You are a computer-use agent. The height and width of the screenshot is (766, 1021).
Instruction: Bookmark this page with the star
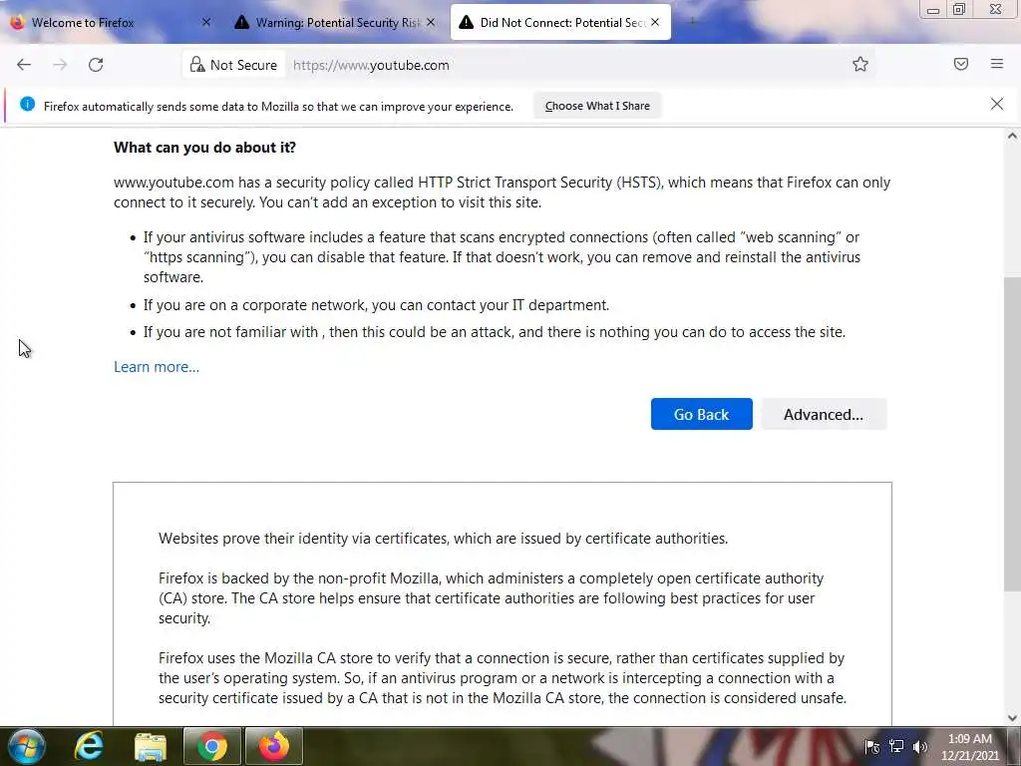(860, 64)
